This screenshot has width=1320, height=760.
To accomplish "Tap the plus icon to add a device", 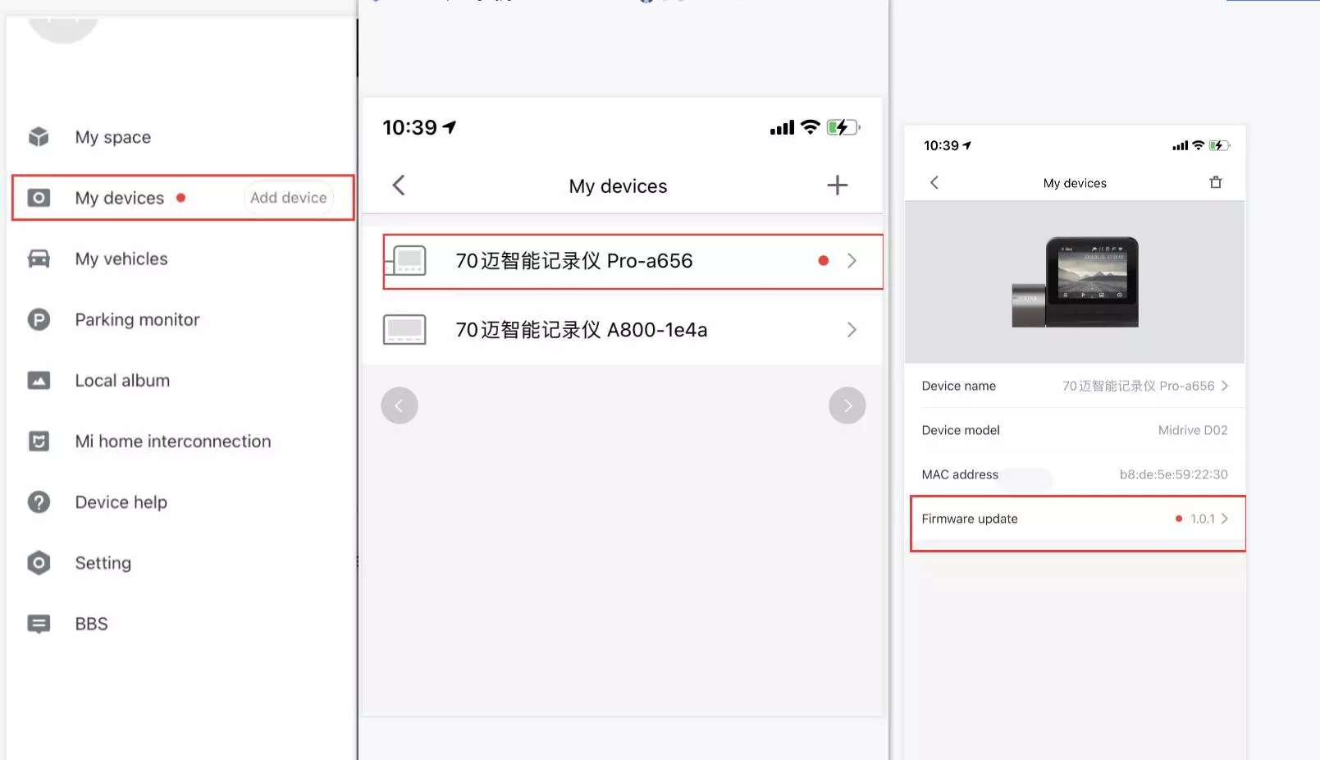I will pos(837,185).
